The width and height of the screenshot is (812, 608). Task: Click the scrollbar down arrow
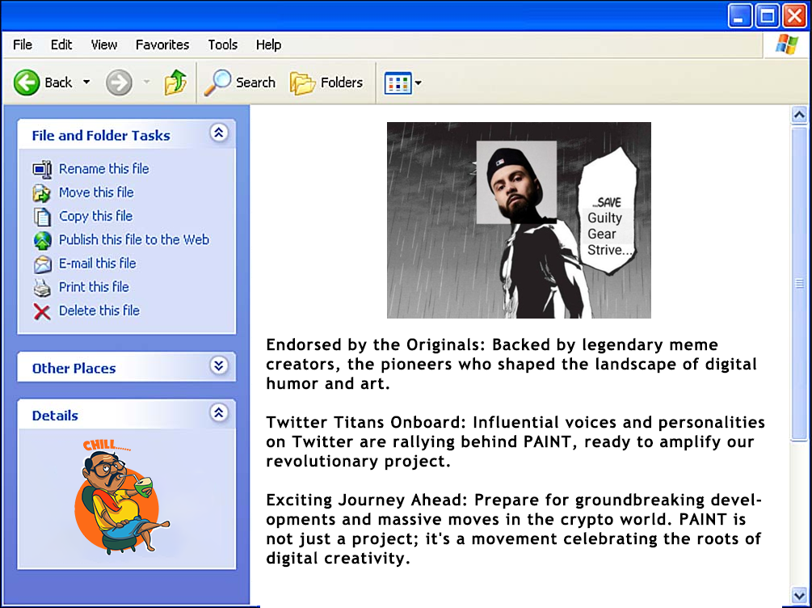click(x=799, y=594)
